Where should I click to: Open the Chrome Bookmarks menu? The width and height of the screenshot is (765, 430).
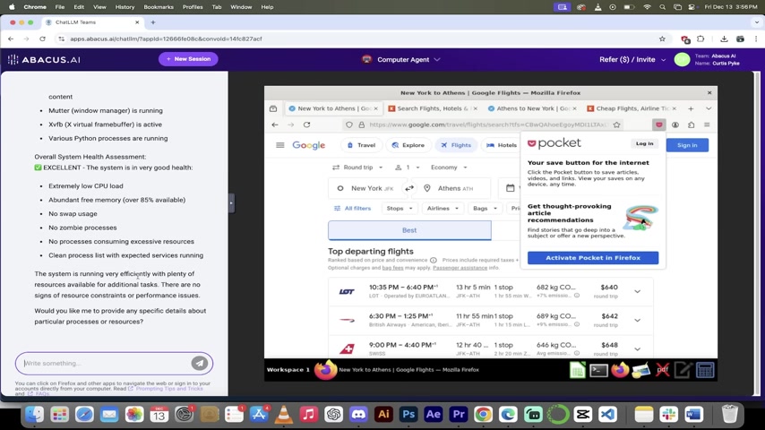159,7
